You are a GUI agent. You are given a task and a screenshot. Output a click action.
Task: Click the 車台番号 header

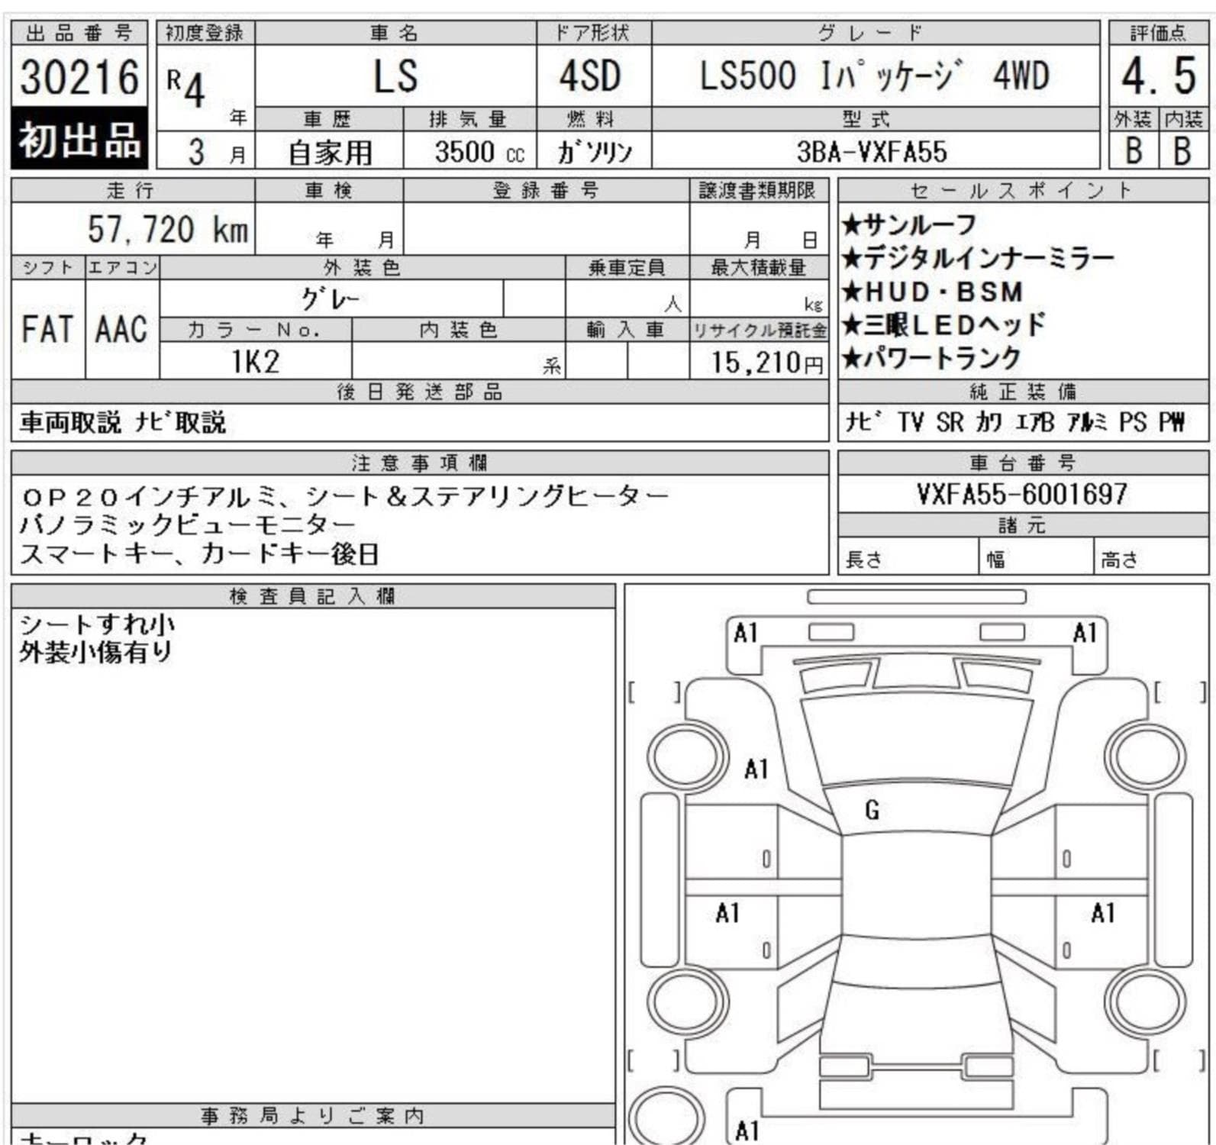(x=1023, y=463)
